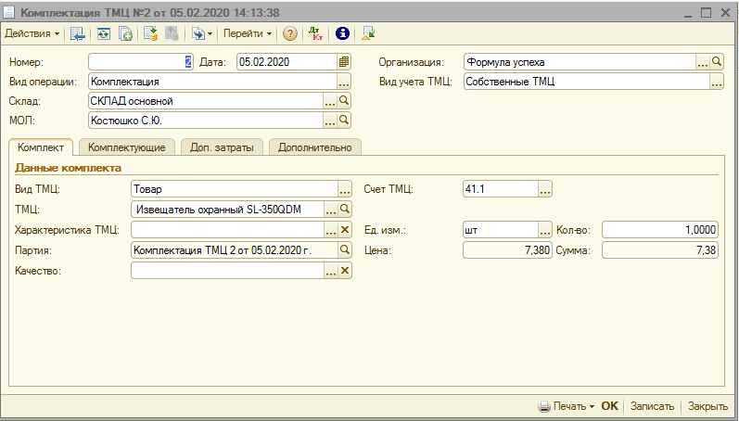Clear Характеристика ТМЦ using its X button
Screen dimensions: 739x421
pyautogui.click(x=345, y=229)
